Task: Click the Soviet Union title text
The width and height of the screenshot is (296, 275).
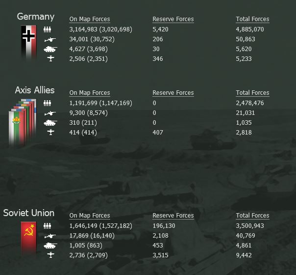Action: (29, 213)
